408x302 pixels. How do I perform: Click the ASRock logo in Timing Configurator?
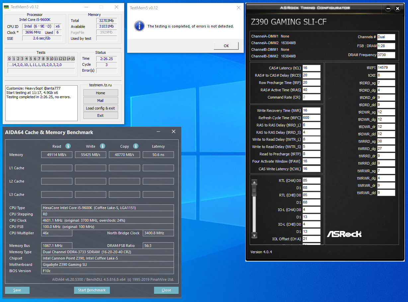(344, 234)
